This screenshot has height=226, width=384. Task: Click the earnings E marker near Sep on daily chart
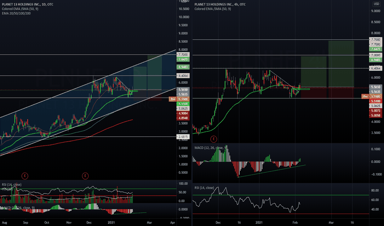pos(24,176)
